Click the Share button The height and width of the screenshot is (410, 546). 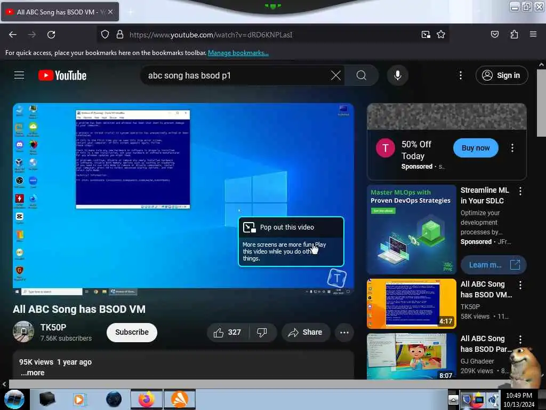tap(306, 332)
